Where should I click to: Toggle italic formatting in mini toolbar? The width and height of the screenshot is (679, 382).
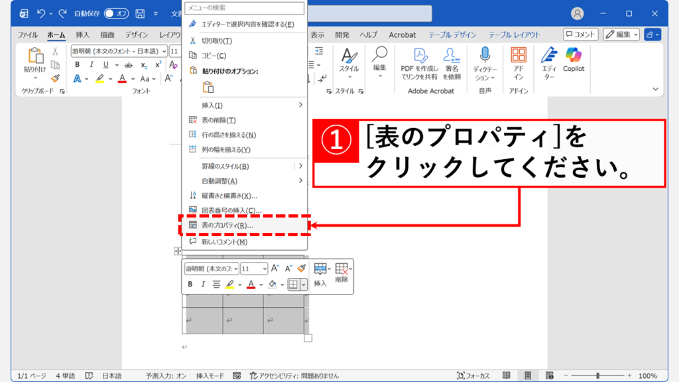point(204,284)
